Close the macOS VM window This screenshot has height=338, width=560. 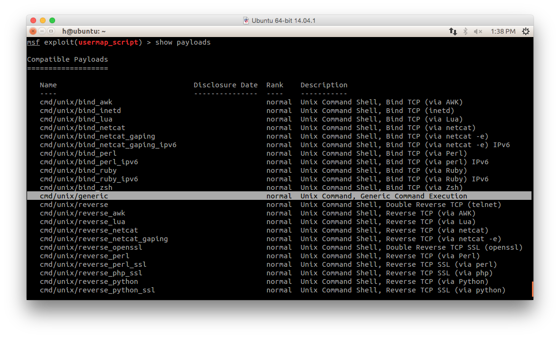point(33,20)
